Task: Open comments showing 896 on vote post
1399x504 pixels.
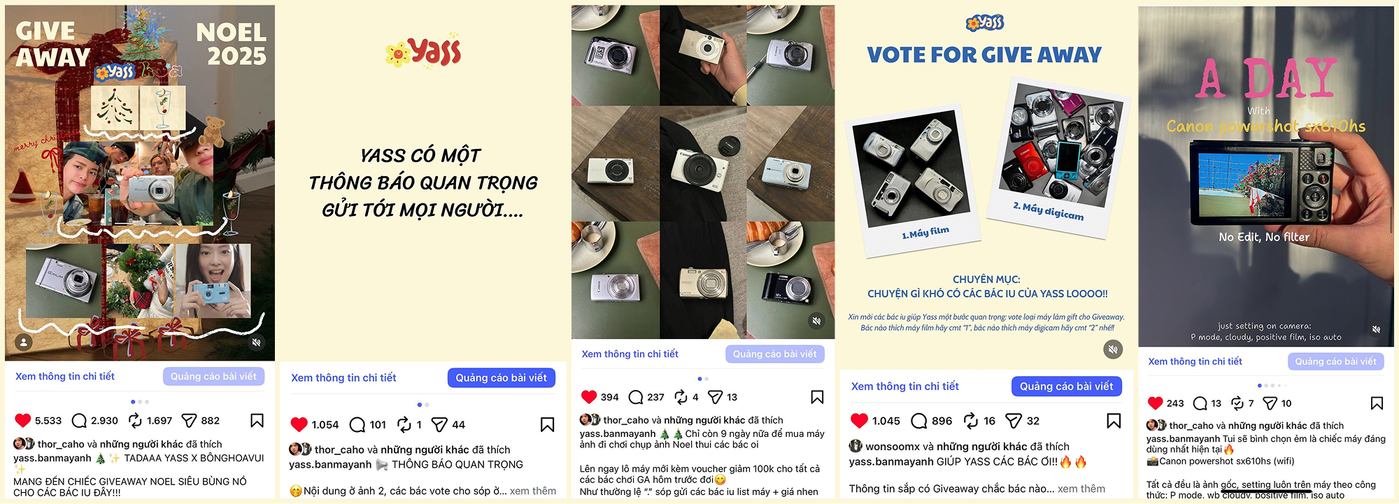Action: point(919,421)
